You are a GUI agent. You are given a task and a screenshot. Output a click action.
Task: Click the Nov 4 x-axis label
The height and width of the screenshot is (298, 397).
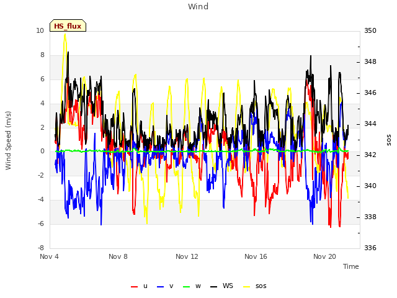(49, 256)
